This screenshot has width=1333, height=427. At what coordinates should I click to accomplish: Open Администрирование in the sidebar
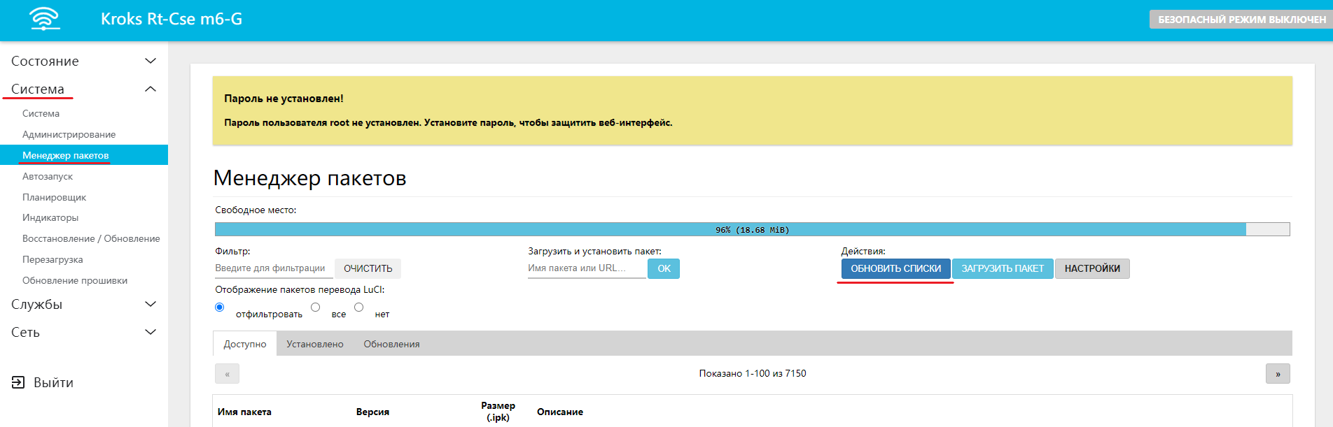pyautogui.click(x=69, y=134)
